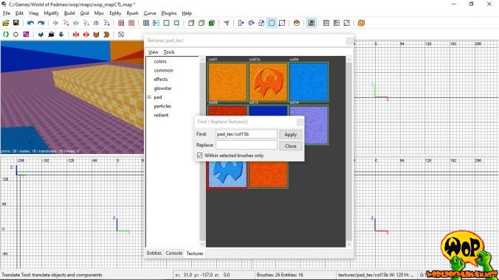Viewport: 499px width, 280px height.
Task: Switch to the Entities tab
Action: pos(154,253)
